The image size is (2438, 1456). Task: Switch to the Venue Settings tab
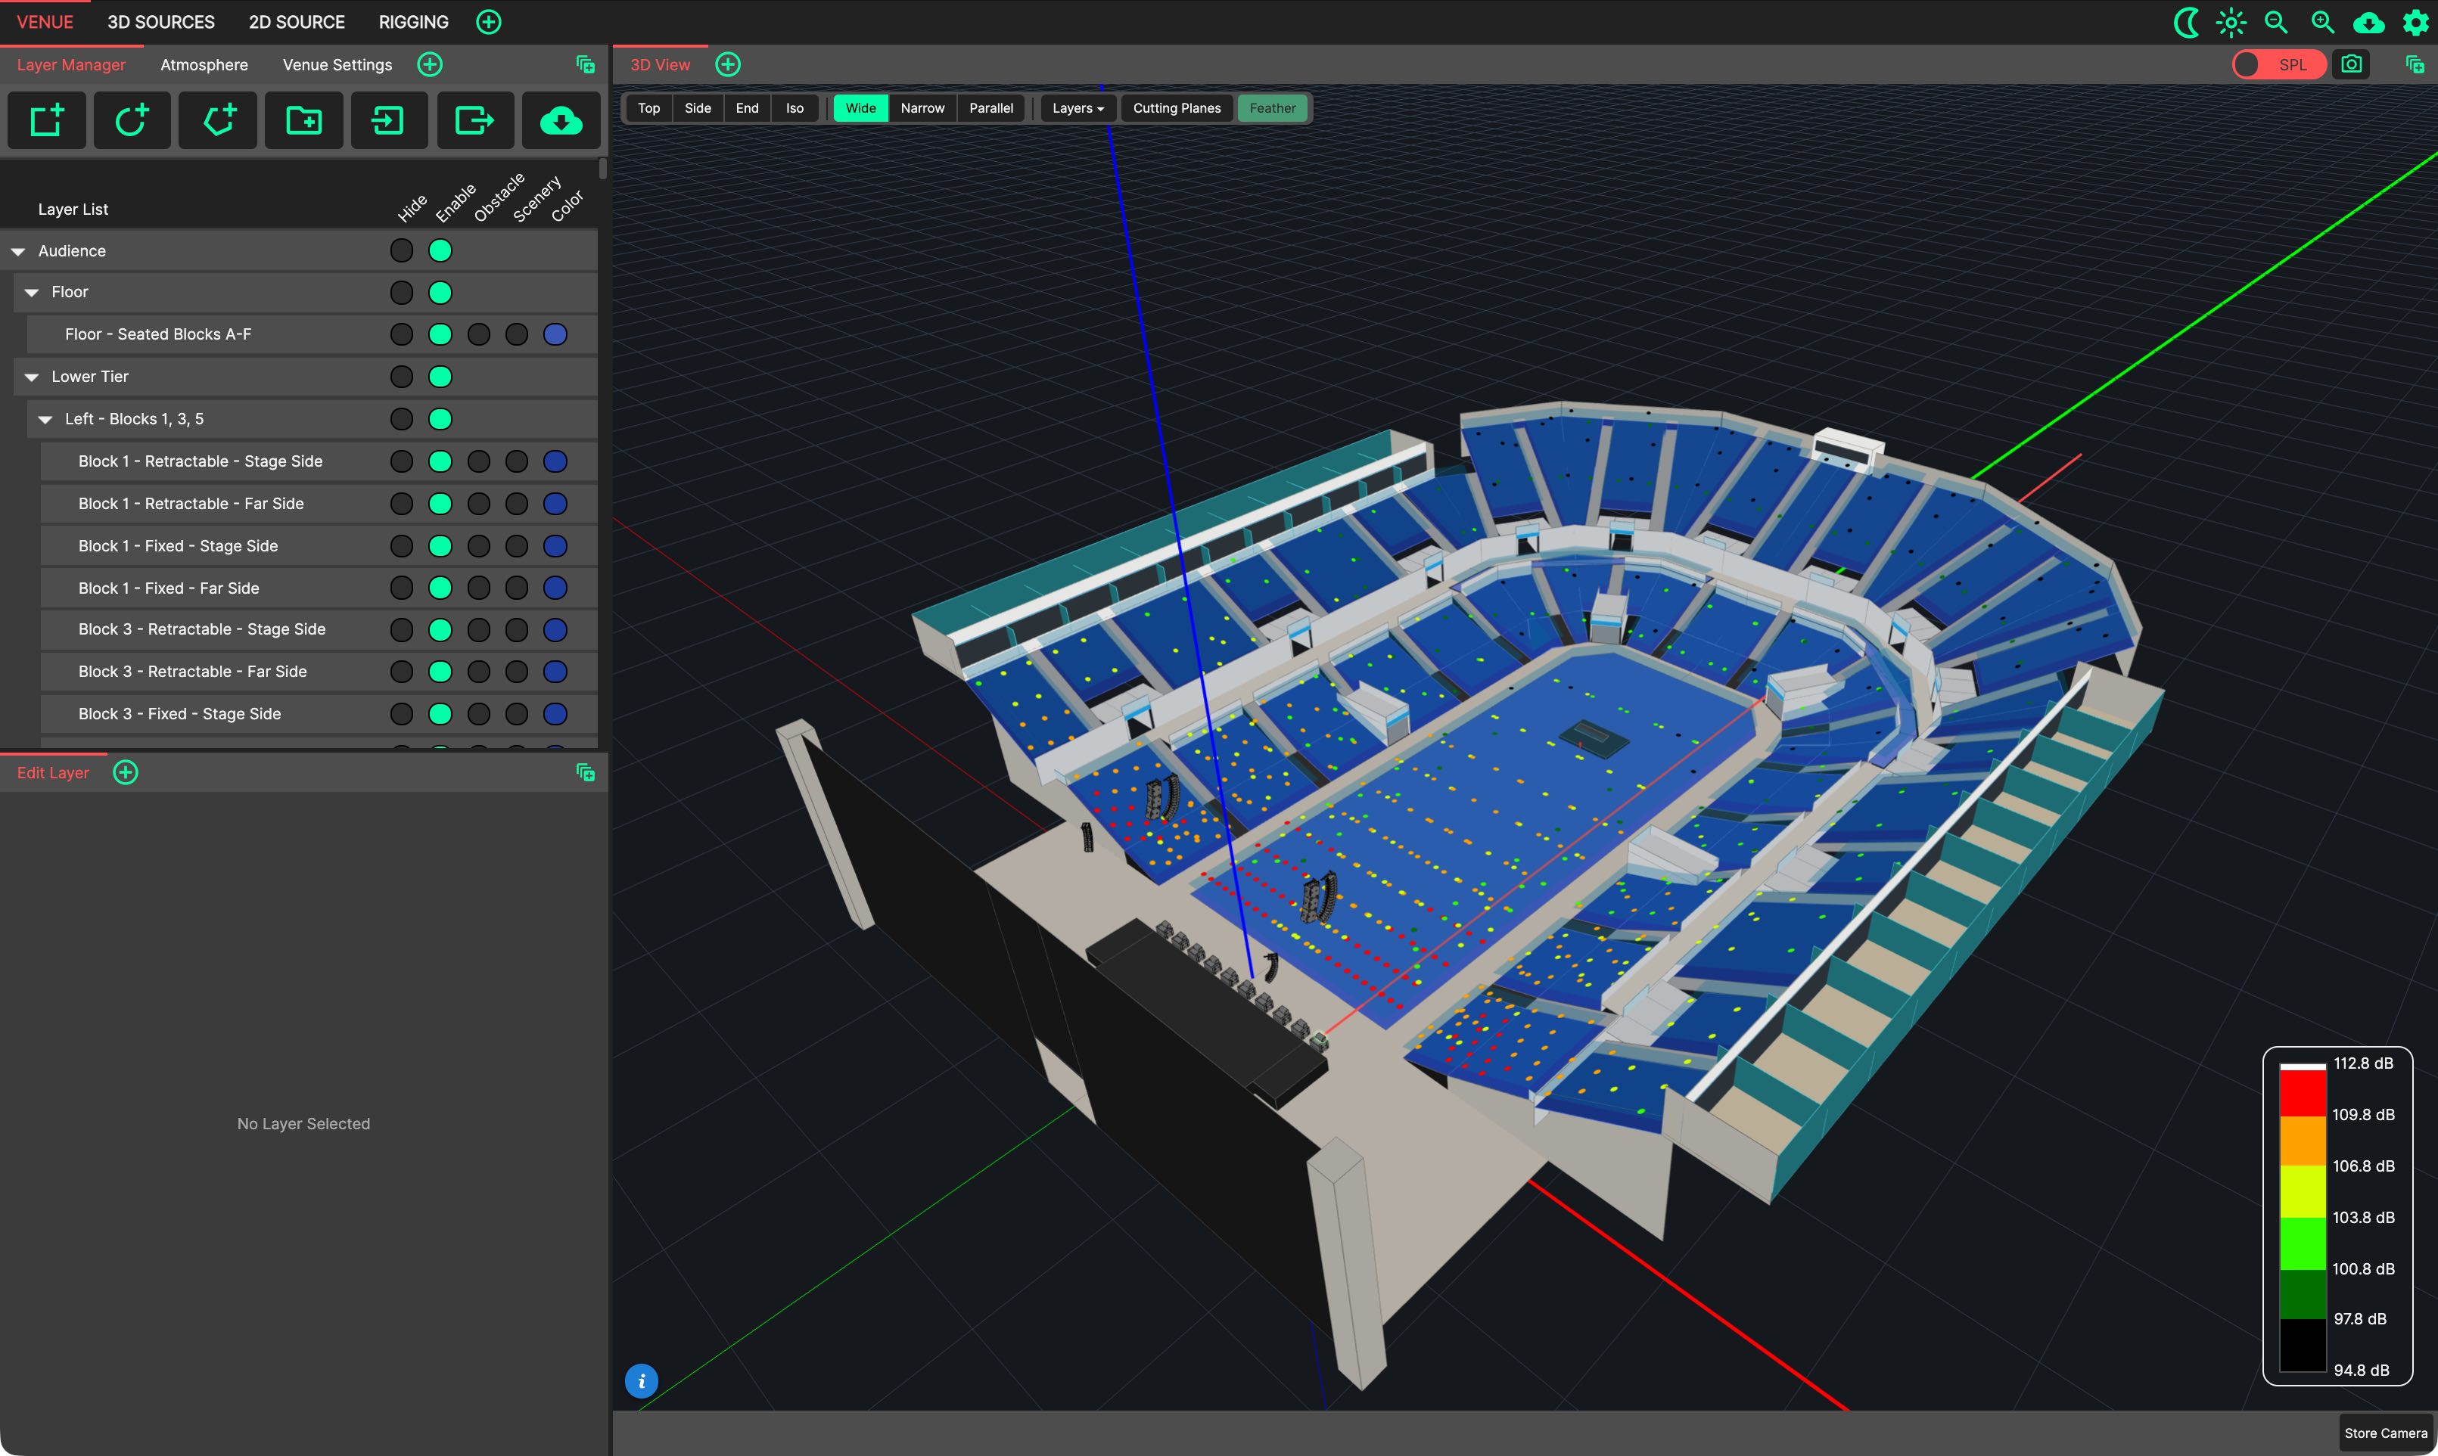tap(337, 65)
